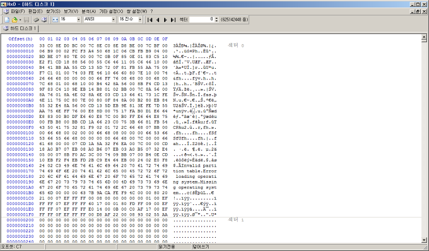
Task: Jump to the first sector
Action: [x=150, y=20]
